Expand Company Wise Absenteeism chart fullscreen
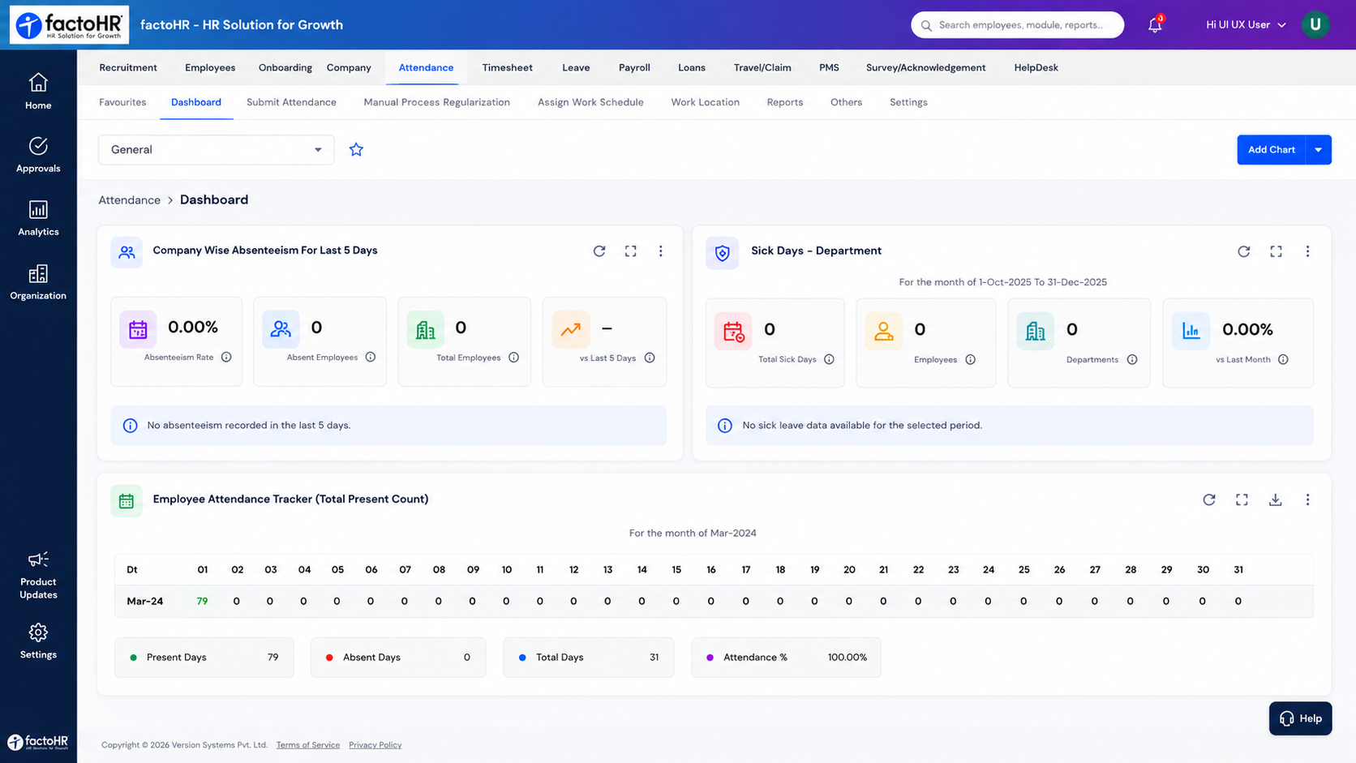This screenshot has height=763, width=1356. pyautogui.click(x=630, y=251)
